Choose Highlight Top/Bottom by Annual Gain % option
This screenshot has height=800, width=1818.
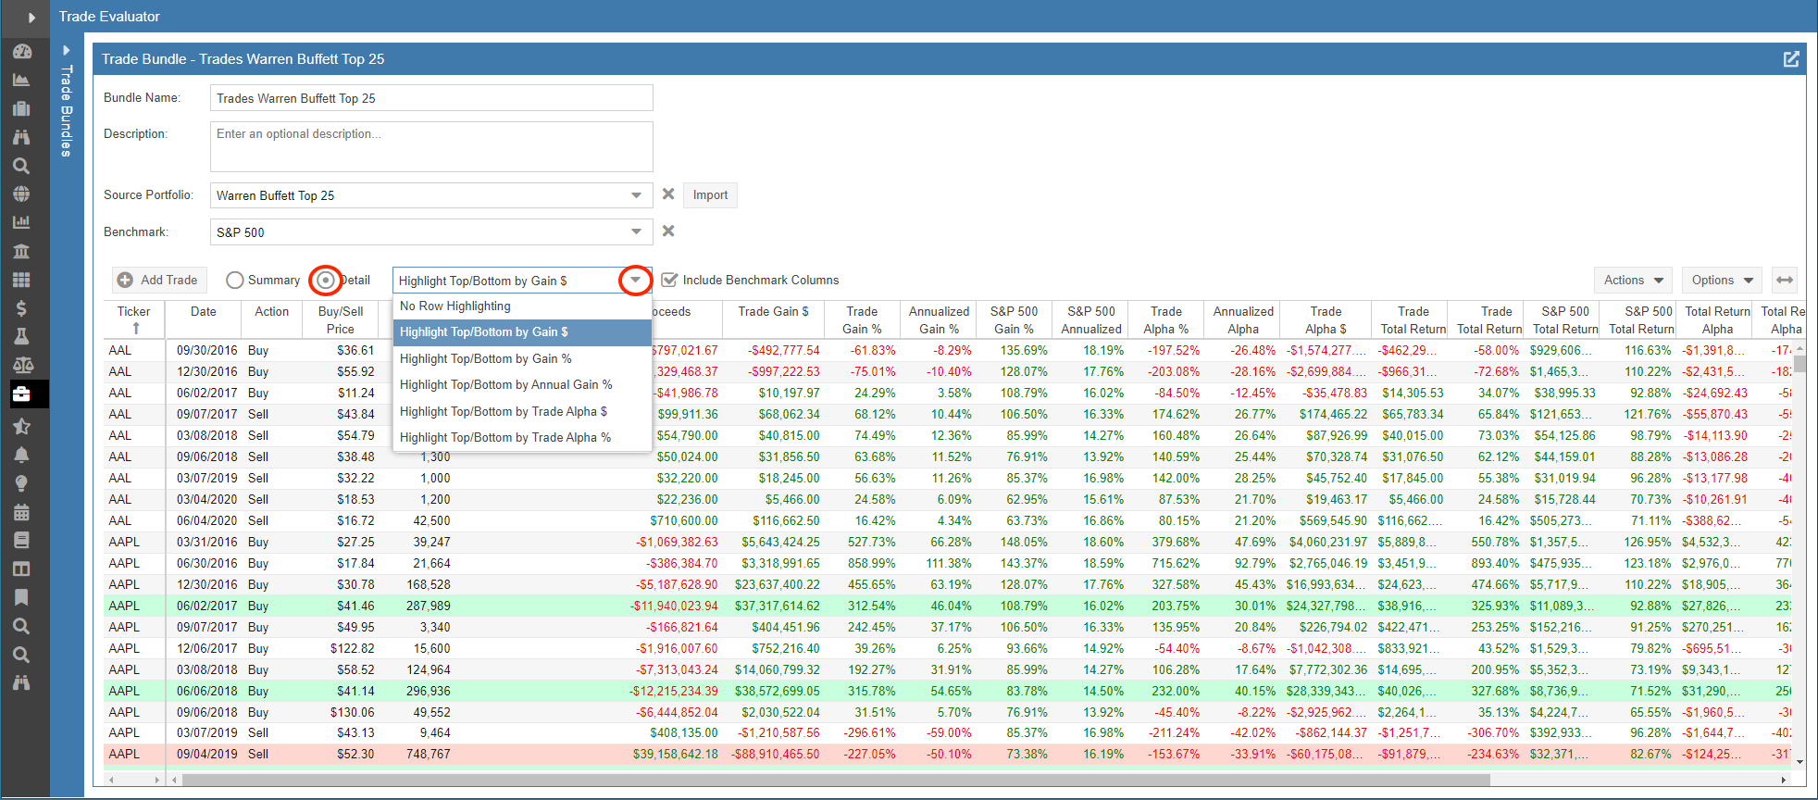522,384
